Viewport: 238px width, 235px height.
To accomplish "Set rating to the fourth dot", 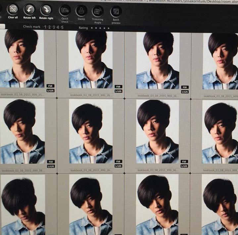I will point(104,28).
